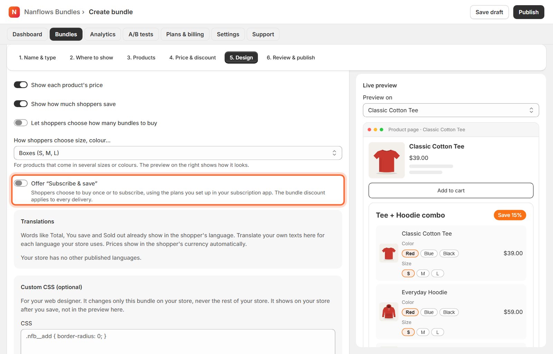553x354 pixels.
Task: Click the breadcrumb chevron after Nanflows Bundles
Action: point(83,12)
